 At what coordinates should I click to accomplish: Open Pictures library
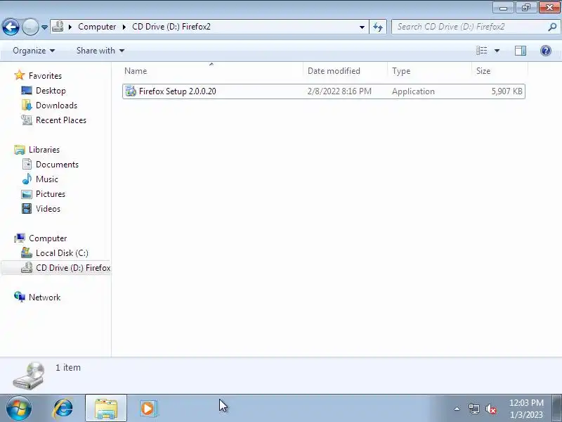(x=51, y=194)
